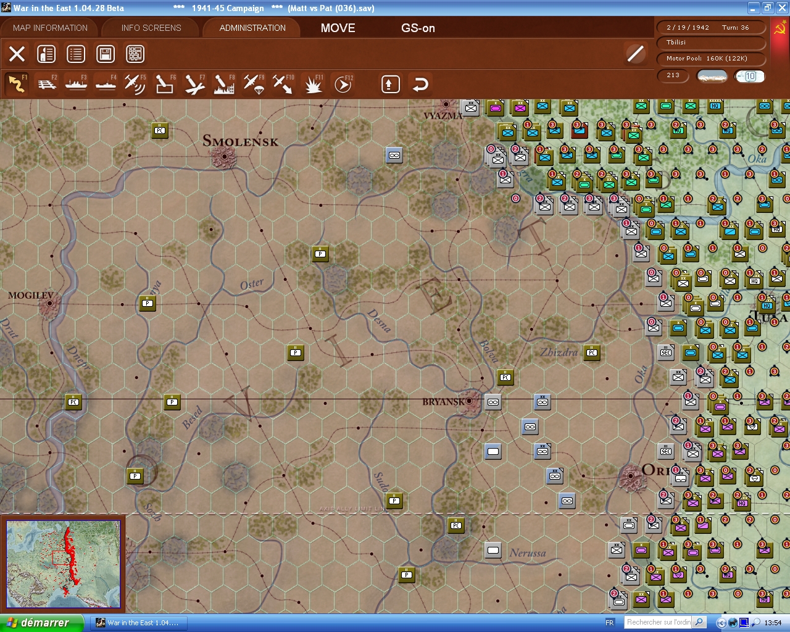Open the INFO SCREENS tab
The height and width of the screenshot is (632, 790).
pyautogui.click(x=151, y=28)
